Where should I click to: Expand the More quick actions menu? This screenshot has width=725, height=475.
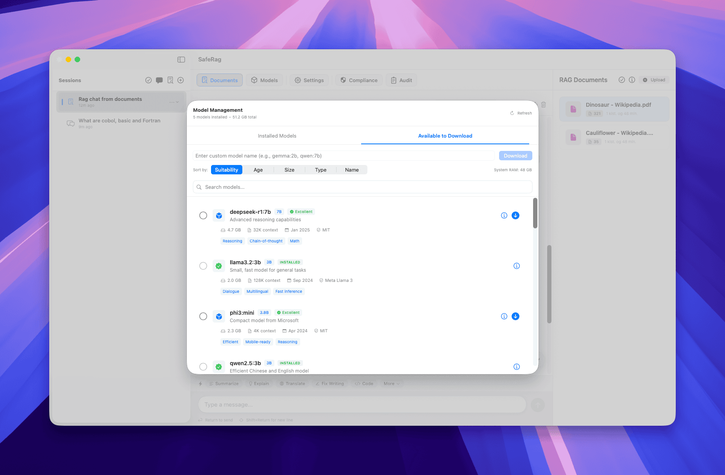point(391,384)
